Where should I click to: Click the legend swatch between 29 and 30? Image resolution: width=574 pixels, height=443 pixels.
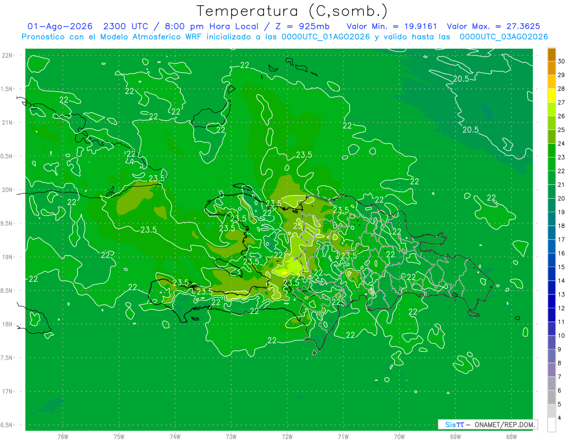552,68
